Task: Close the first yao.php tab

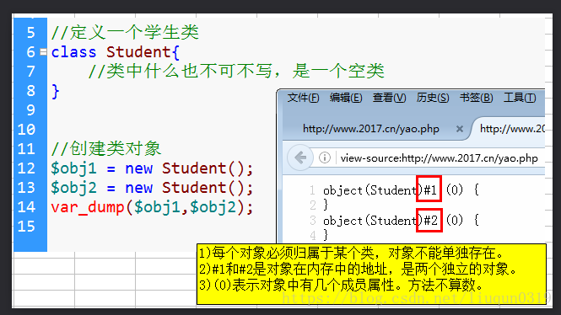Action: 460,129
